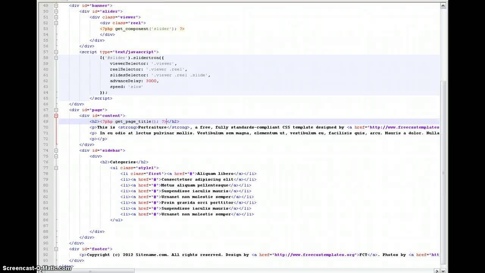This screenshot has width=485, height=273.
Task: Collapse the red div id="content" fold marker
Action: (x=56, y=116)
